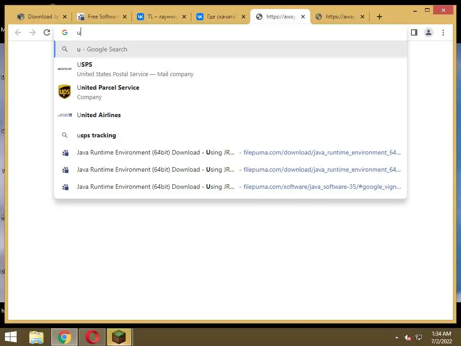Image resolution: width=461 pixels, height=346 pixels.
Task: Click the United Airlines logo icon
Action: pos(65,115)
